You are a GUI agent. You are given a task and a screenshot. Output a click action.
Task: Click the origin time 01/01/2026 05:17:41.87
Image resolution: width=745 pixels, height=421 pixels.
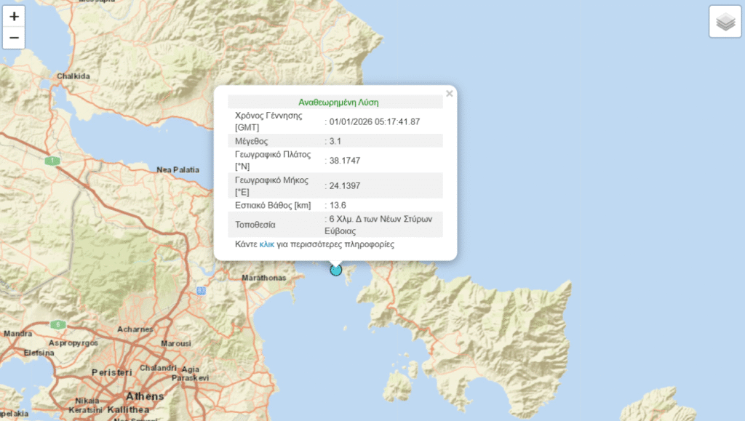pos(375,121)
